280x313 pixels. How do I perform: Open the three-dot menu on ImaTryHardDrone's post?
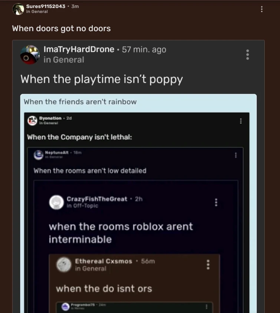coord(248,54)
